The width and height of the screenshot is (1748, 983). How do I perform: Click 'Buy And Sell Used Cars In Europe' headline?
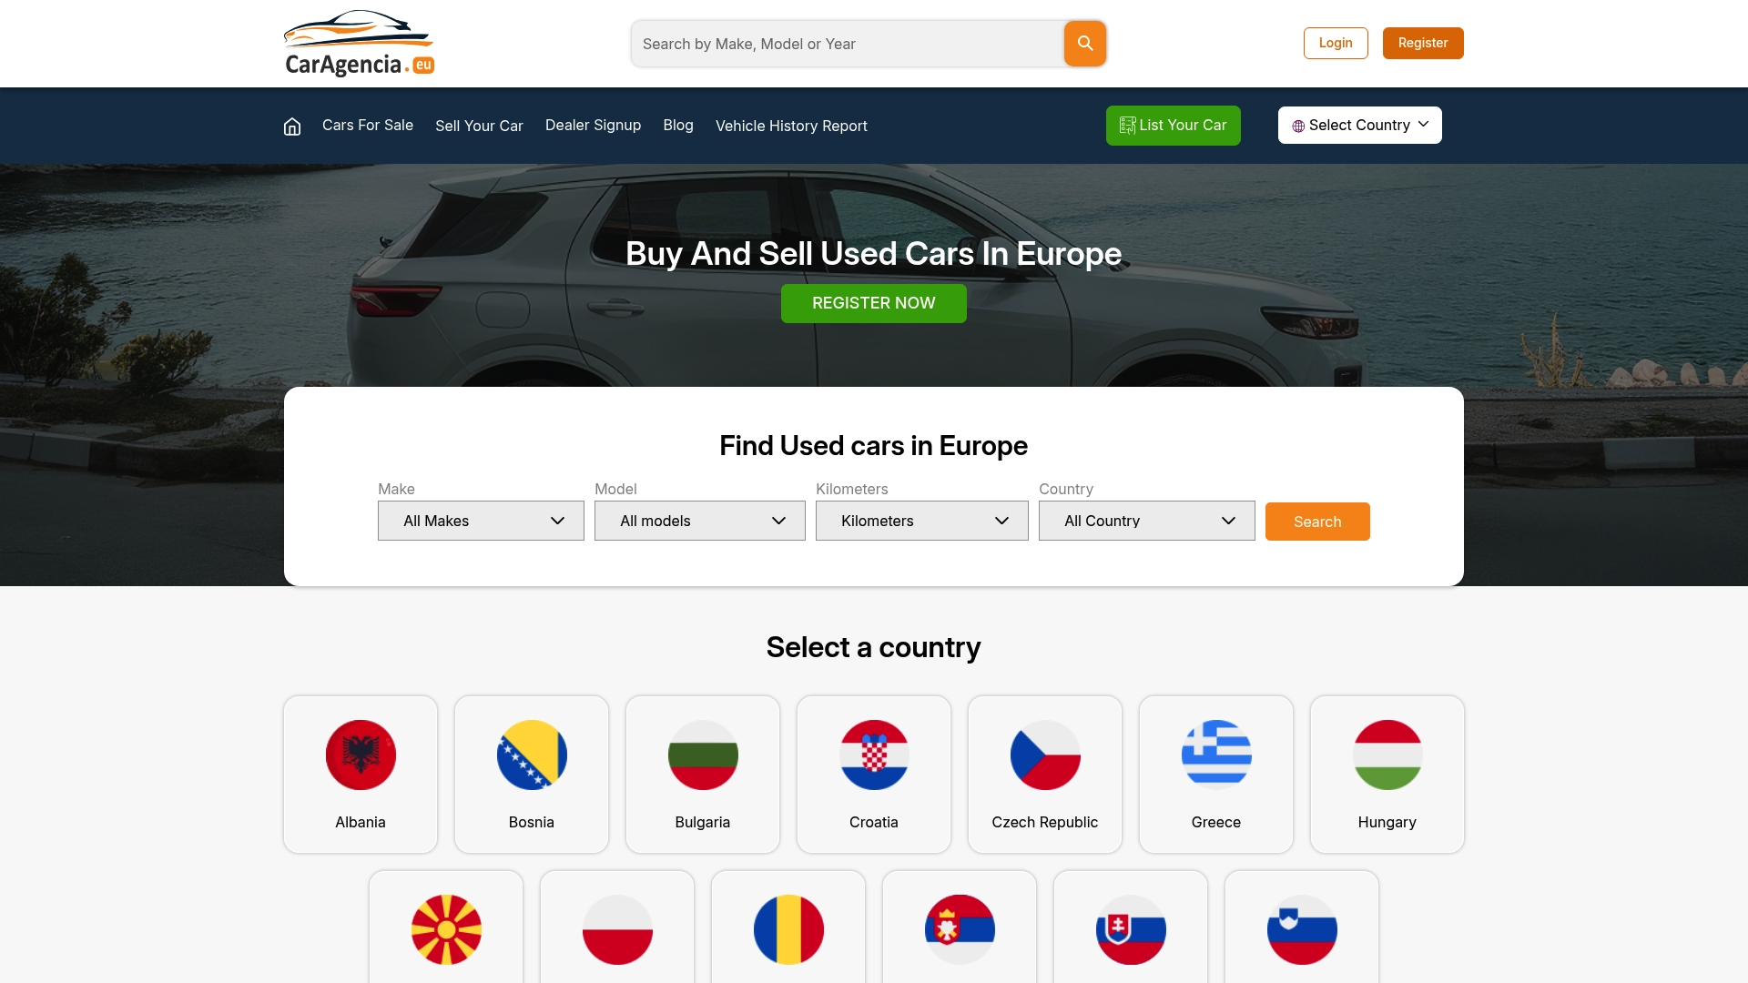coord(874,253)
